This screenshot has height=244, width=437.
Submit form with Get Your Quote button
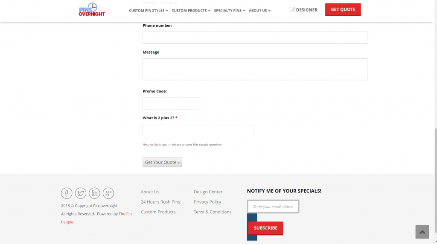tap(162, 162)
